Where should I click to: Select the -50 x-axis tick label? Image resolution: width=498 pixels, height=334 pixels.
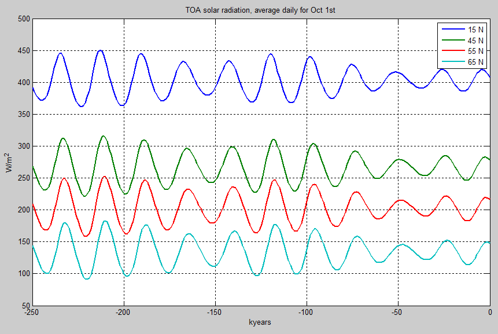point(399,312)
